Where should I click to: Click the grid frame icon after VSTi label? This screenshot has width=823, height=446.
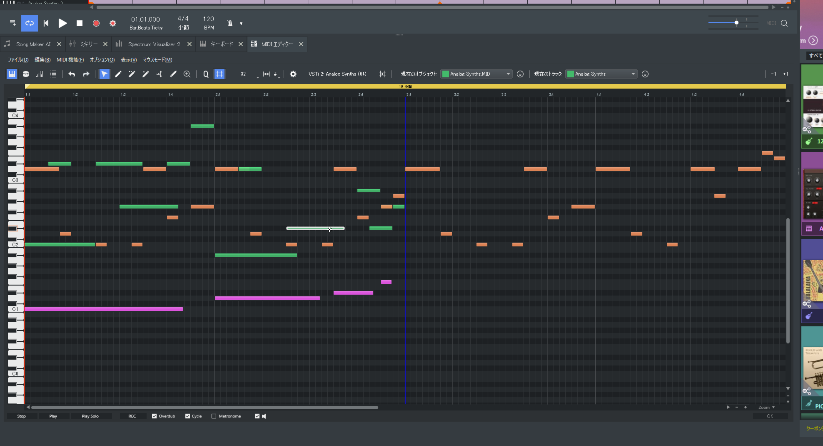pyautogui.click(x=382, y=74)
